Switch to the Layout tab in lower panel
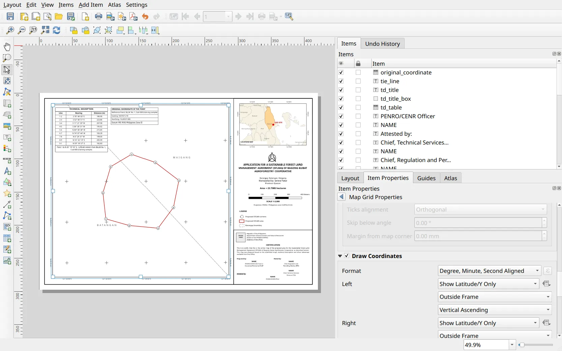Screen dimensions: 562x351 350,178
